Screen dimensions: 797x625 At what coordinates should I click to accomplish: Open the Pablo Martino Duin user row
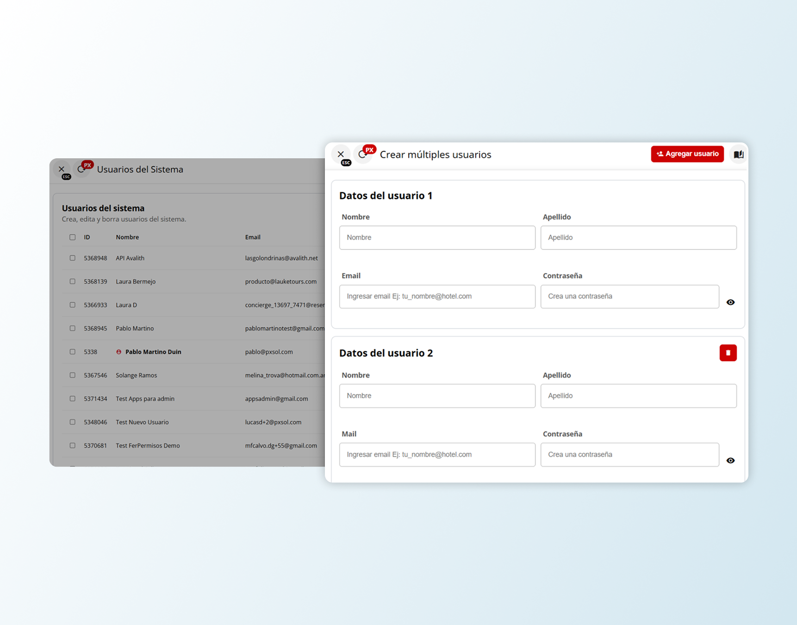tap(153, 352)
